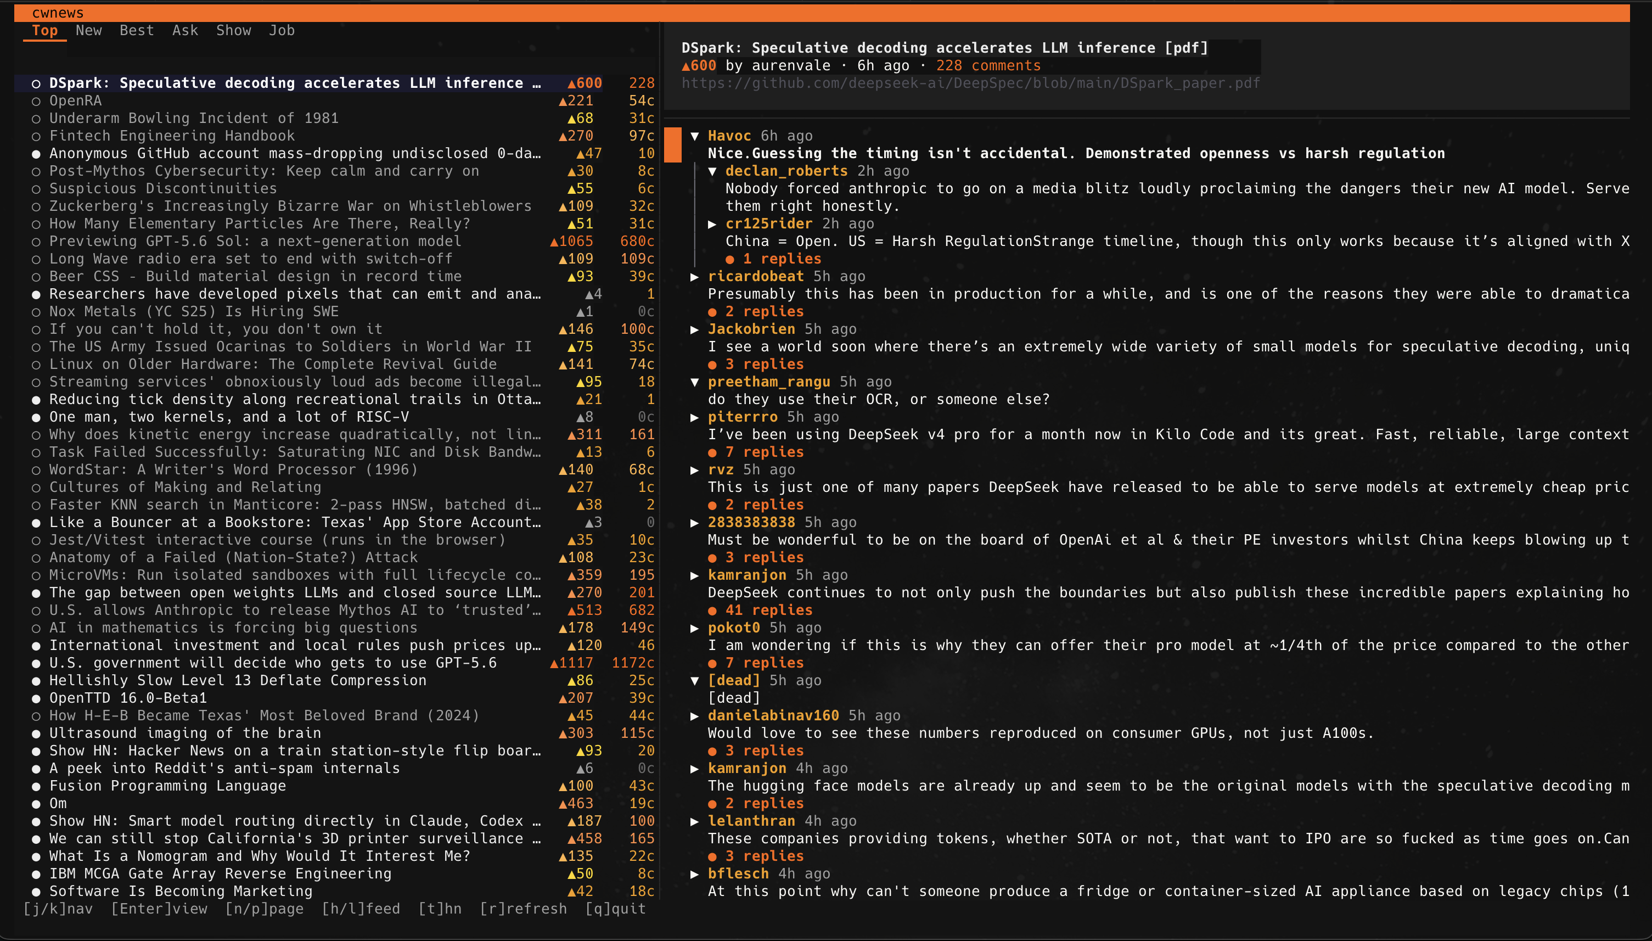
Task: Open the 228 comments link in story header
Action: [988, 66]
